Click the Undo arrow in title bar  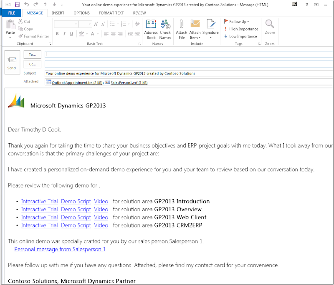coord(27,4)
